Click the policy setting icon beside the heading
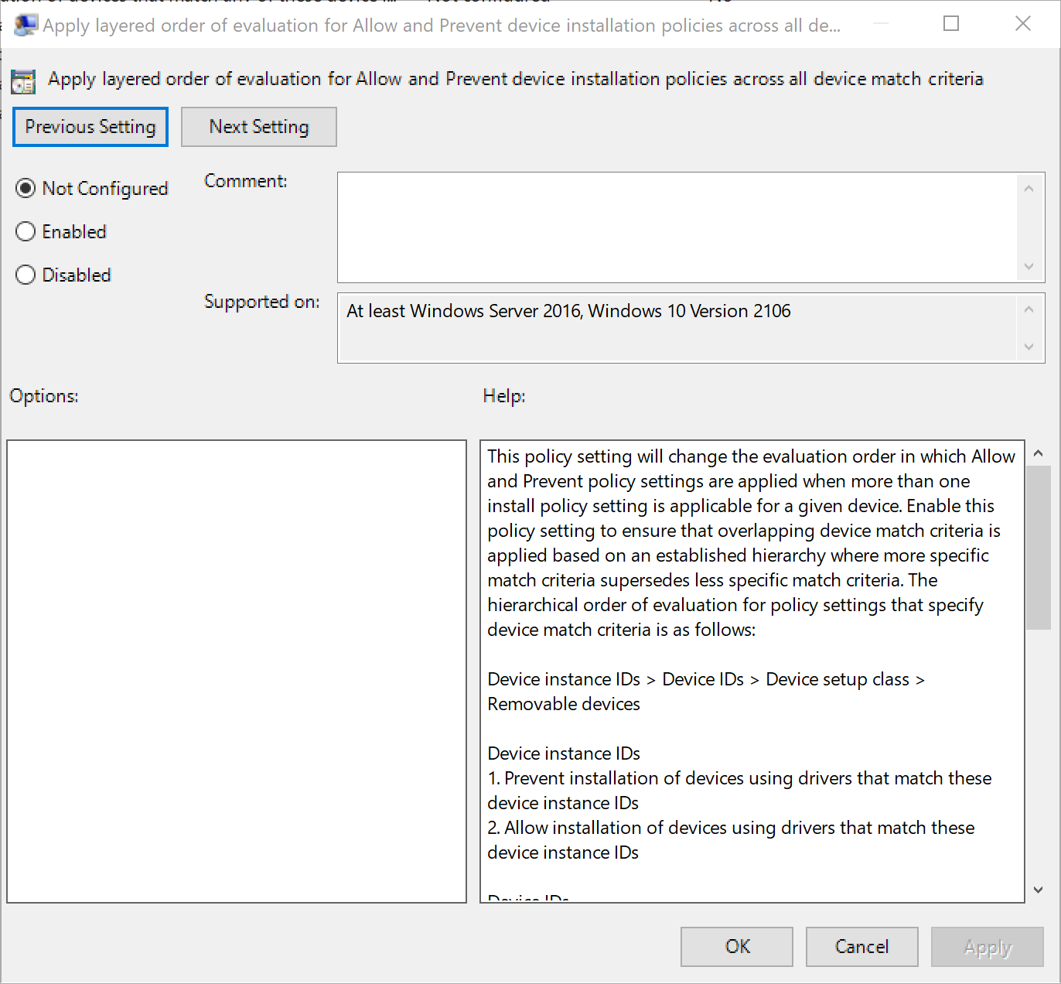The image size is (1061, 984). click(x=23, y=81)
